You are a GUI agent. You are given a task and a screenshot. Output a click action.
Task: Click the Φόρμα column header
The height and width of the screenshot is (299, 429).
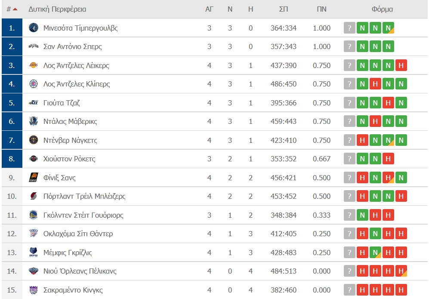coord(382,9)
